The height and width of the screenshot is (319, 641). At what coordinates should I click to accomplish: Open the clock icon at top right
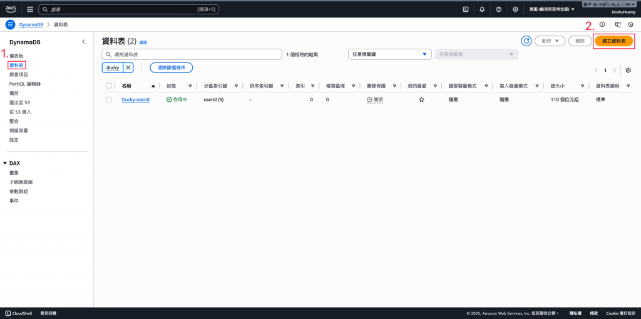pyautogui.click(x=630, y=24)
